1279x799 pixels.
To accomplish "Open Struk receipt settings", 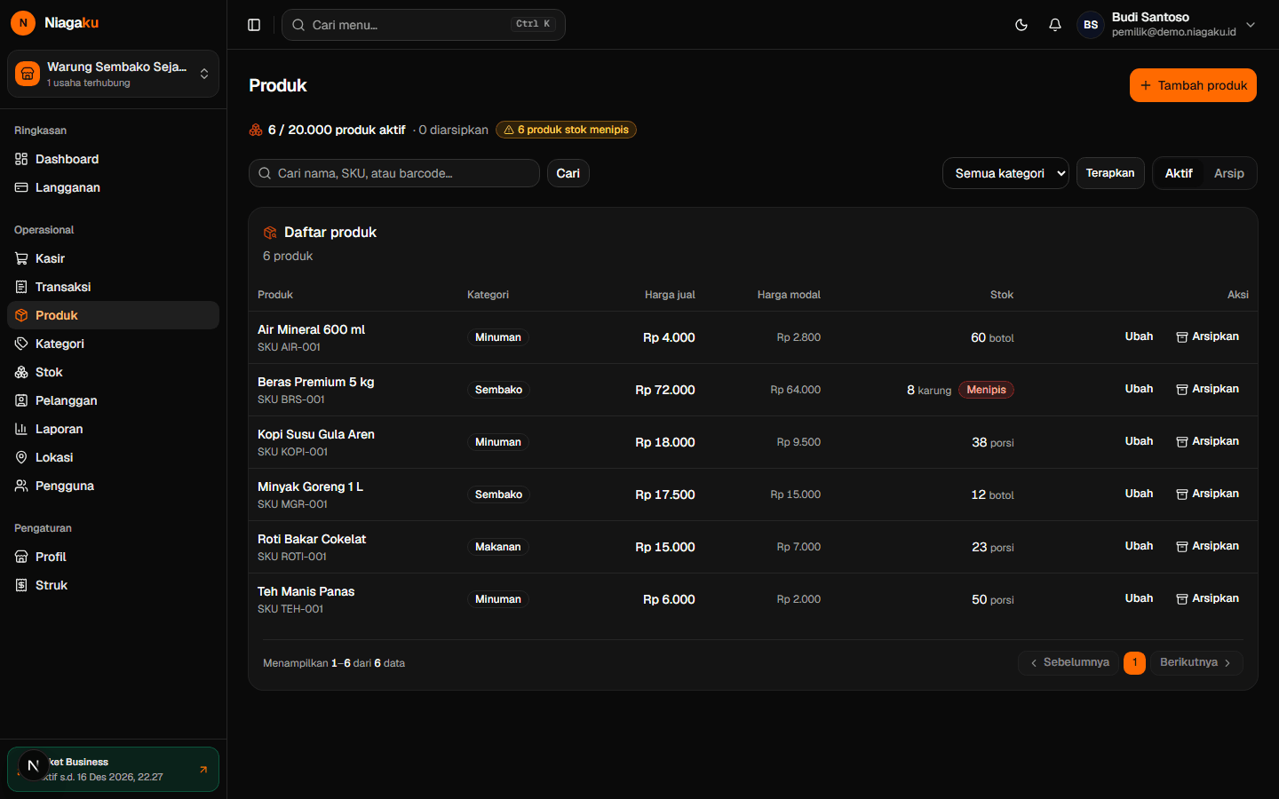I will [x=113, y=585].
